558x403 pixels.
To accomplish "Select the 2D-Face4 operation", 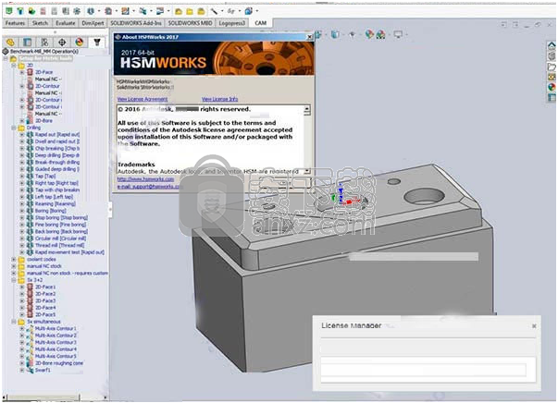I will click(45, 308).
